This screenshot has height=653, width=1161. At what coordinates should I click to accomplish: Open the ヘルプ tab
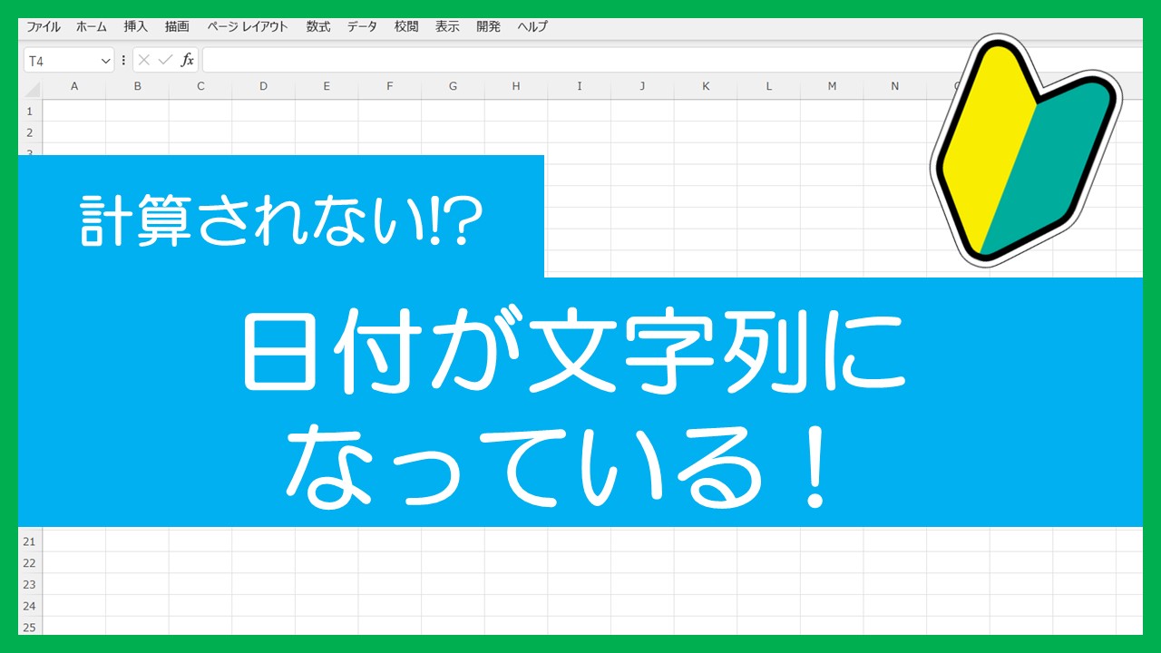tap(532, 26)
